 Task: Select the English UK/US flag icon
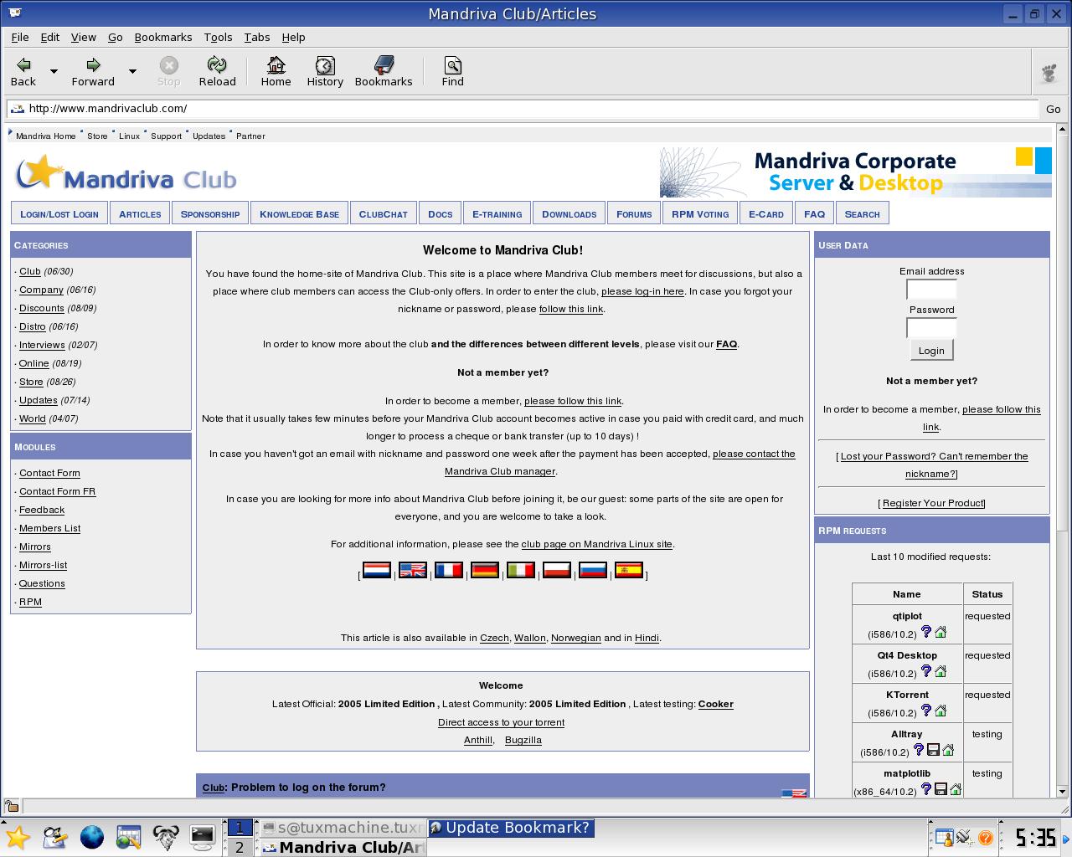(x=413, y=571)
